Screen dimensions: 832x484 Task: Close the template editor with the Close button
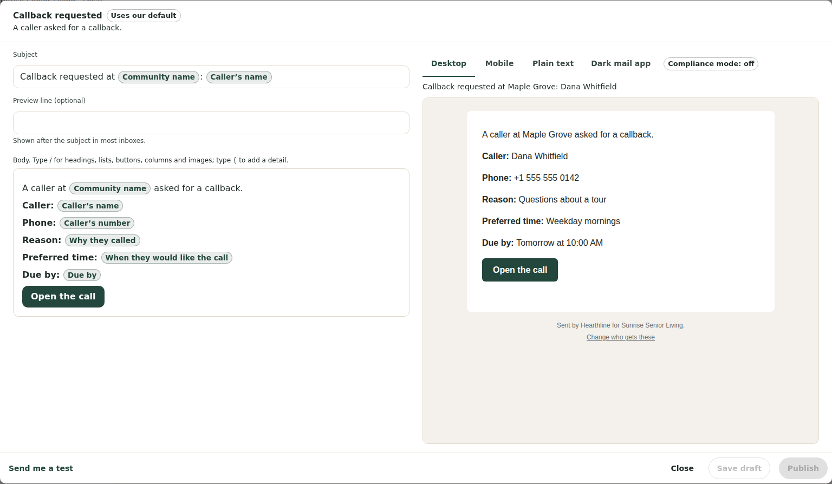click(682, 468)
